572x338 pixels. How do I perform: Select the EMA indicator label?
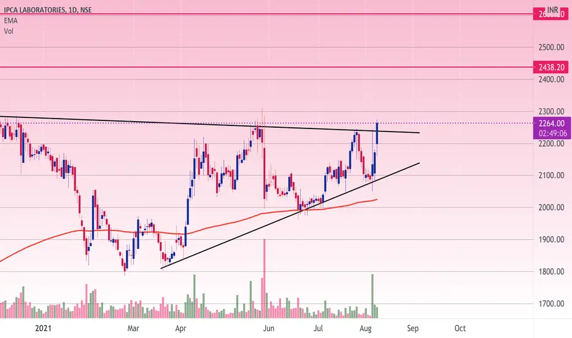10,20
